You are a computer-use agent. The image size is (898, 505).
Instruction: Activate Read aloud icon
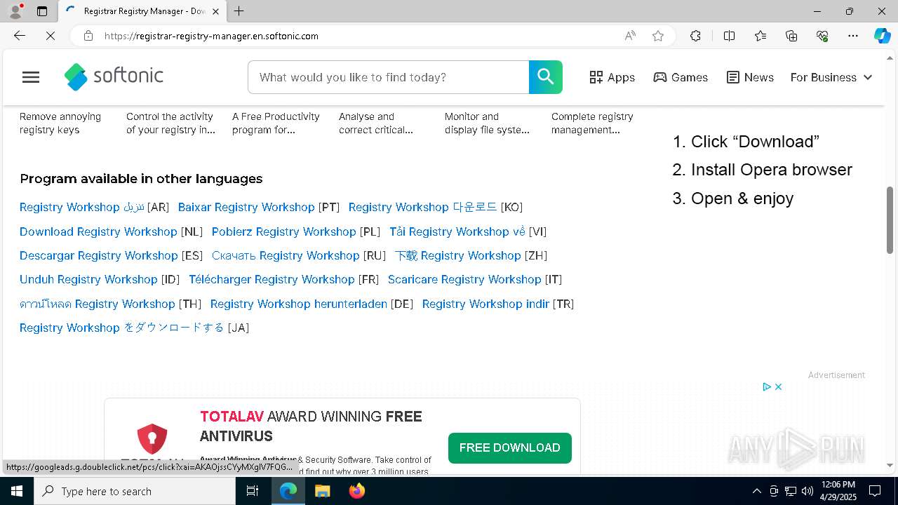[x=630, y=36]
